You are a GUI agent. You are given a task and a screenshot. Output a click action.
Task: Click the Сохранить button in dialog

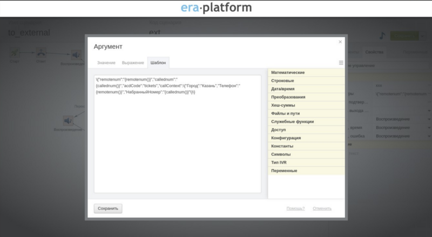pos(108,208)
